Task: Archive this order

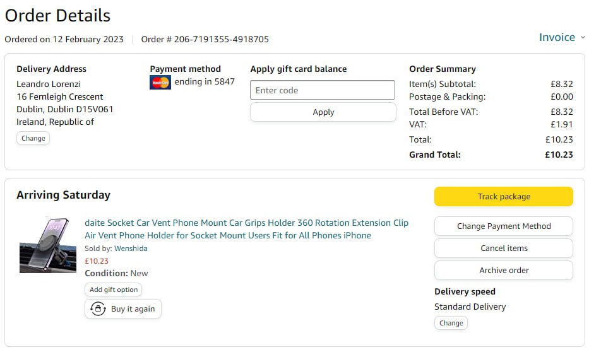Action: [x=503, y=271]
